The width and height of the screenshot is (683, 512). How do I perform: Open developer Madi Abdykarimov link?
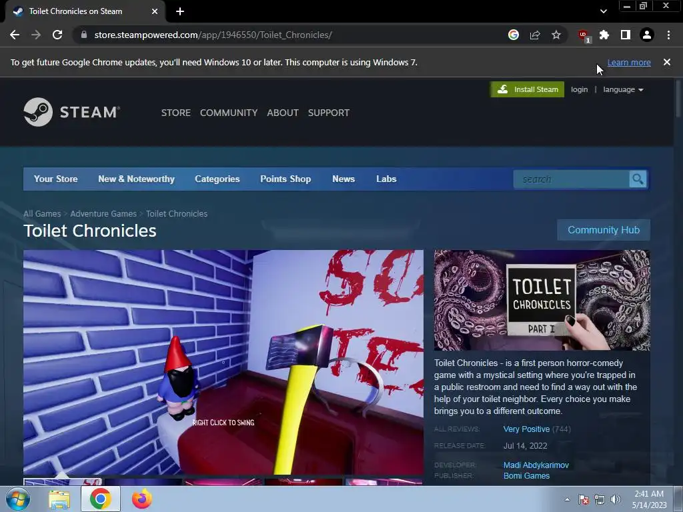(536, 465)
